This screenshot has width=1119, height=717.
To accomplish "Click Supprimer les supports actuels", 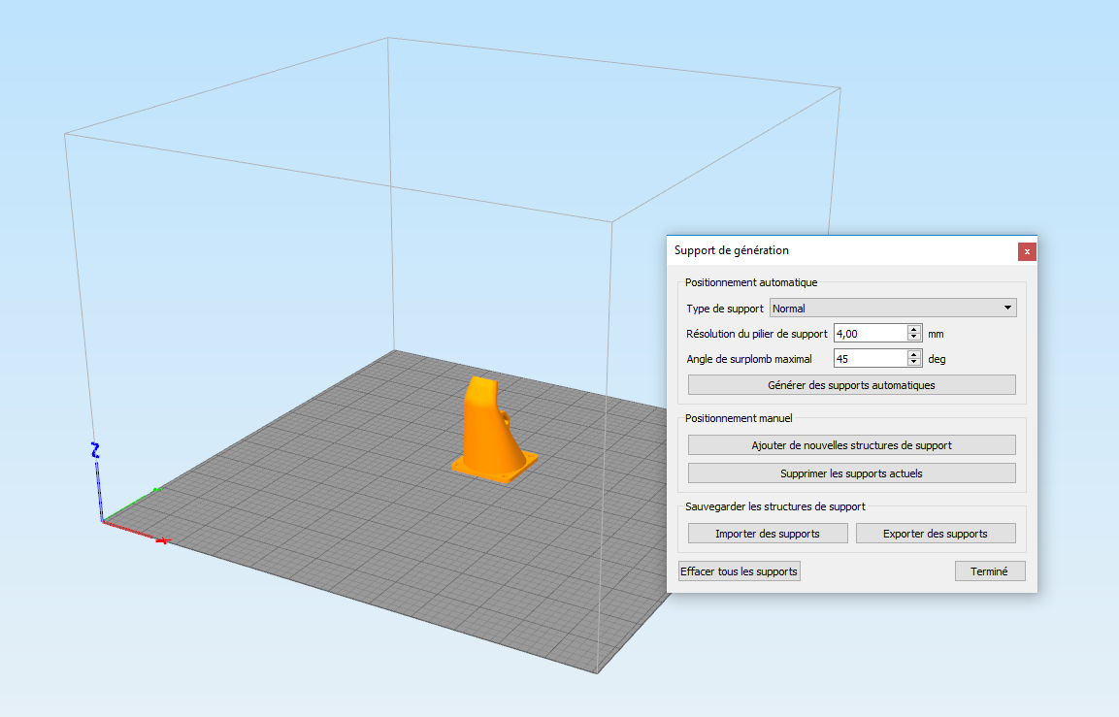I will point(851,473).
